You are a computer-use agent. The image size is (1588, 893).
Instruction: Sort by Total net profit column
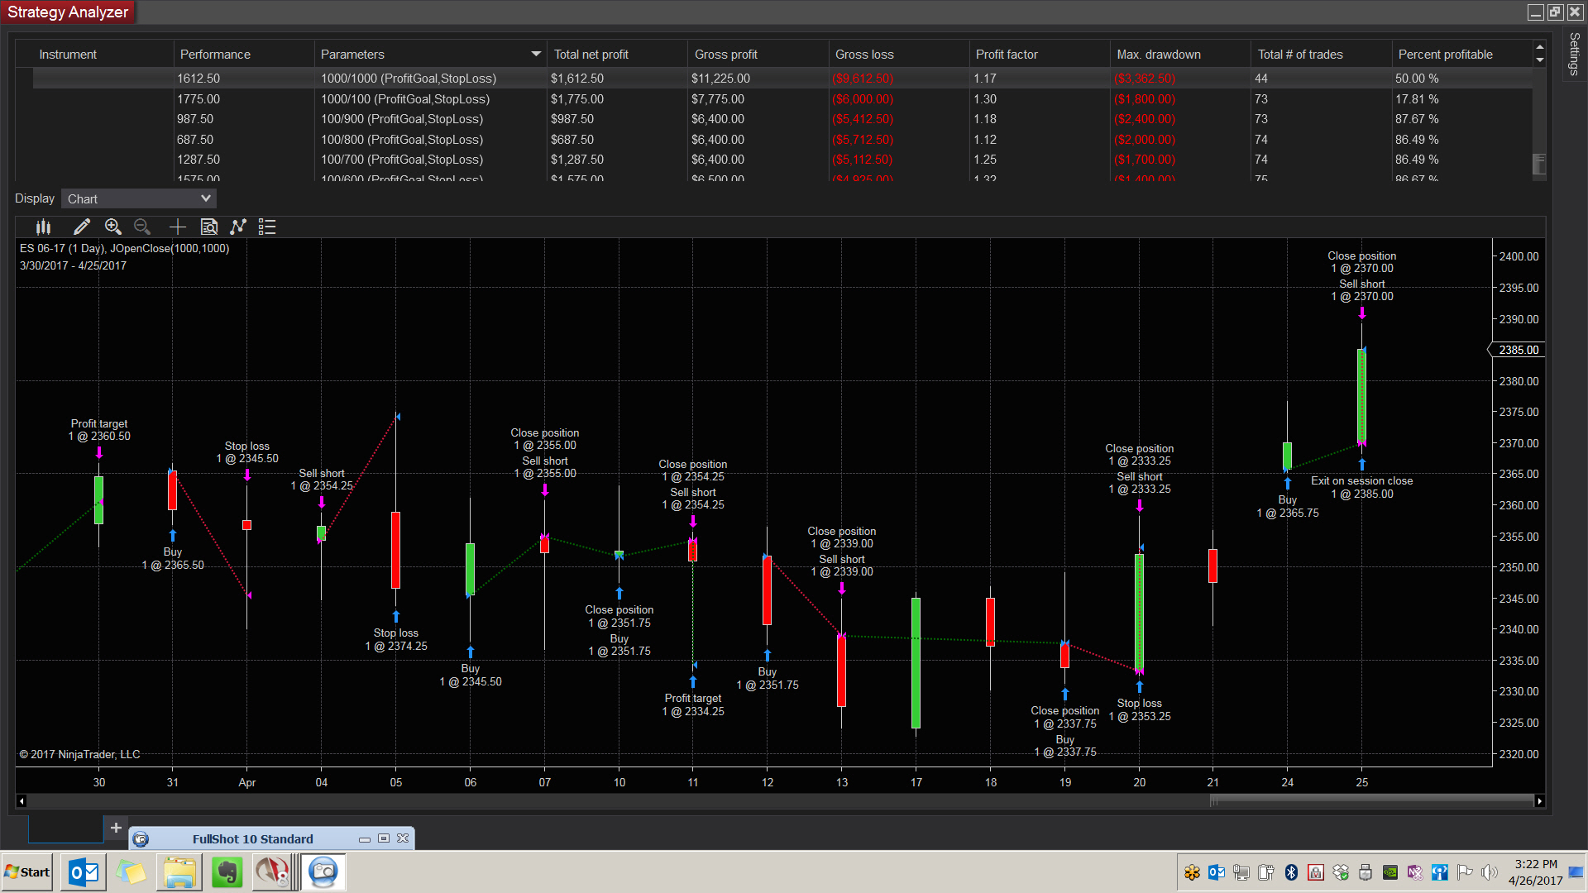click(x=591, y=55)
